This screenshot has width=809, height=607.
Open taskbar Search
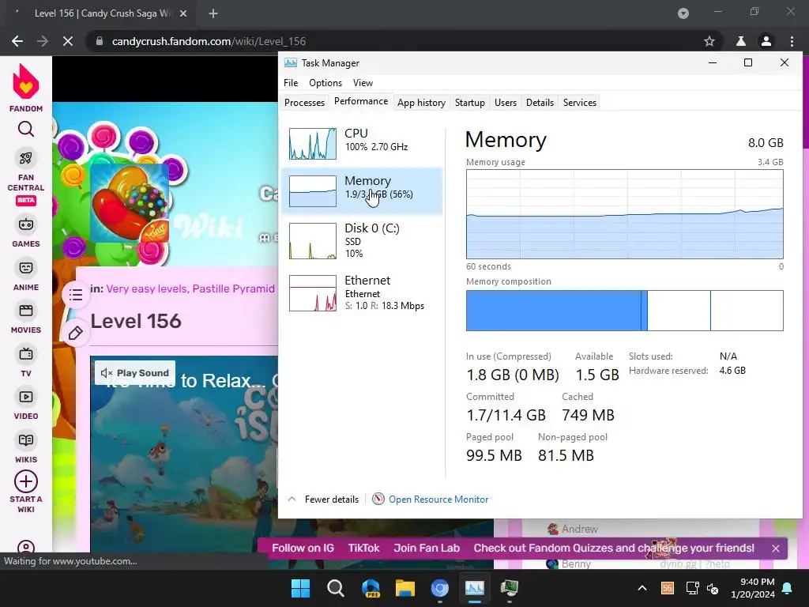click(335, 588)
